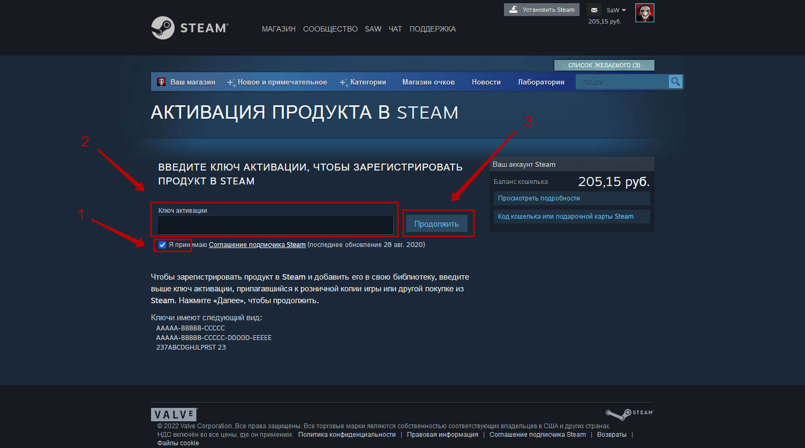Screen dimensions: 805x448
Task: Open Правовая информация footer link
Action: [x=442, y=435]
